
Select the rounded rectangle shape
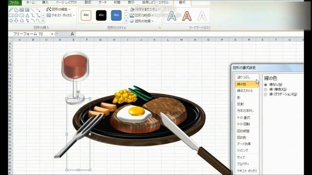21,15
